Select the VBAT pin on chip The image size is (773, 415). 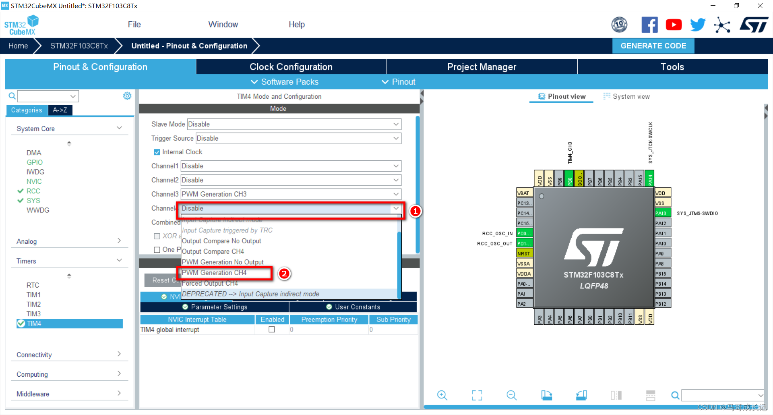coord(525,193)
